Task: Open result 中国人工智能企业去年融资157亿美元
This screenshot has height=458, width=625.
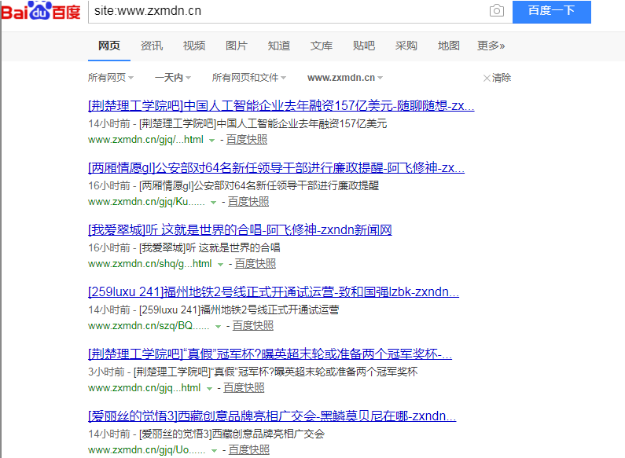Action: pyautogui.click(x=281, y=105)
